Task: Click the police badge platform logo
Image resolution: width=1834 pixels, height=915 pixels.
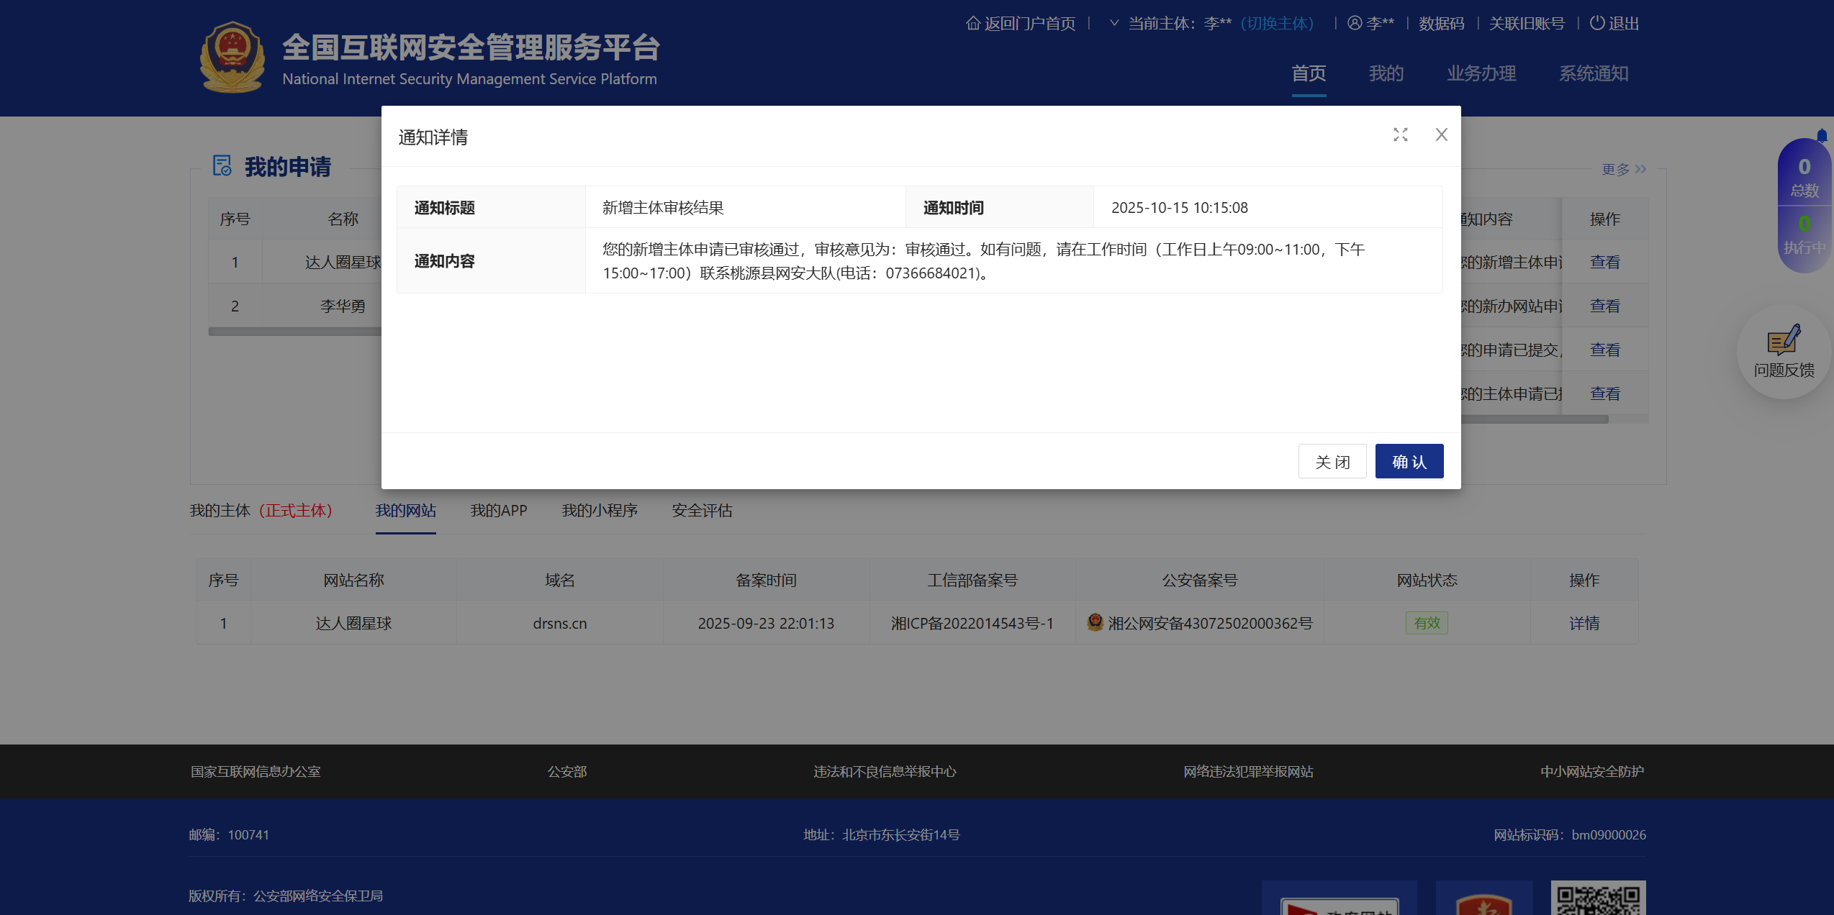Action: pos(231,57)
